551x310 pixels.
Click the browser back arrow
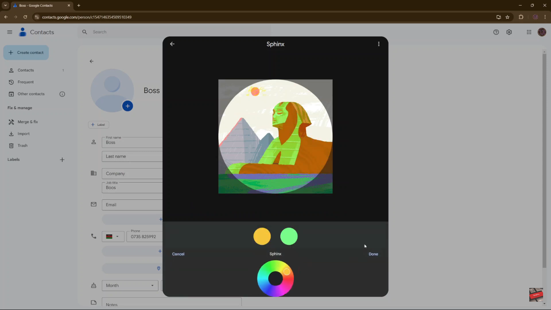(6, 17)
